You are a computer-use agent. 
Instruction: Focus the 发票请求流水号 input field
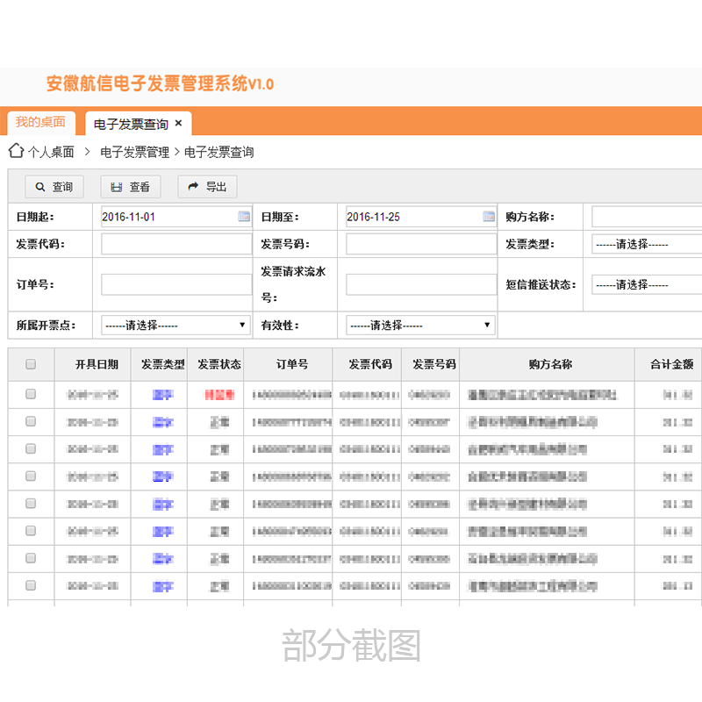click(x=421, y=284)
